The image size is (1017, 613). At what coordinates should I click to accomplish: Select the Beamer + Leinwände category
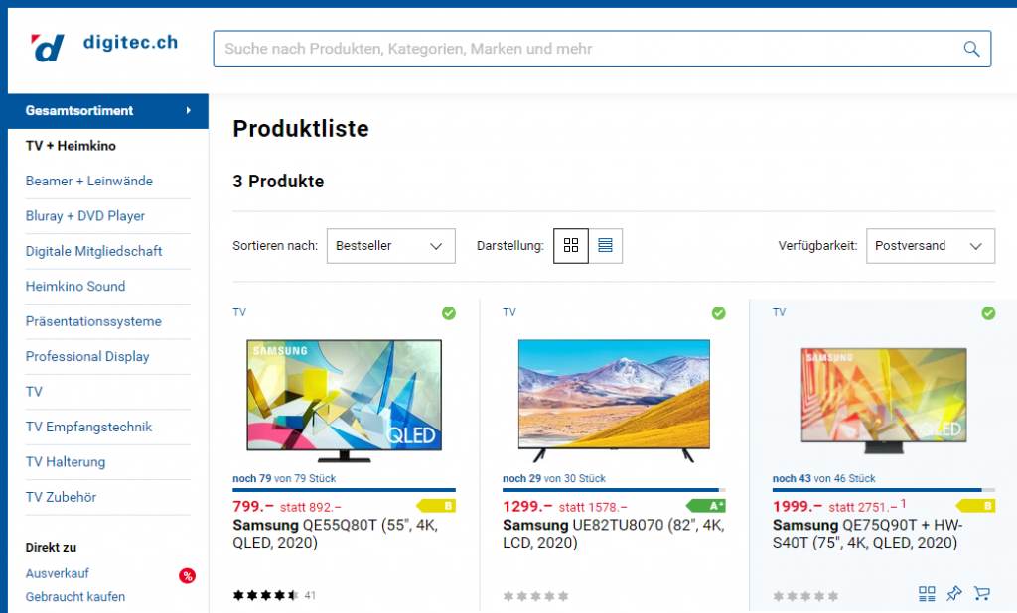(89, 182)
